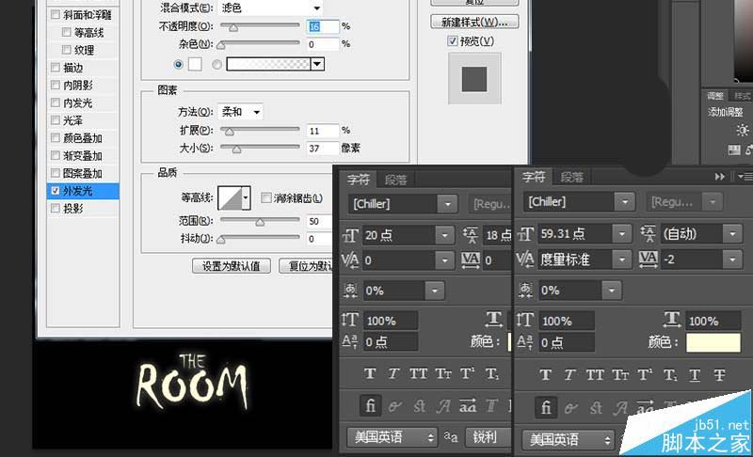
Task: Click the layer style preview thumbnail
Action: pos(474,79)
